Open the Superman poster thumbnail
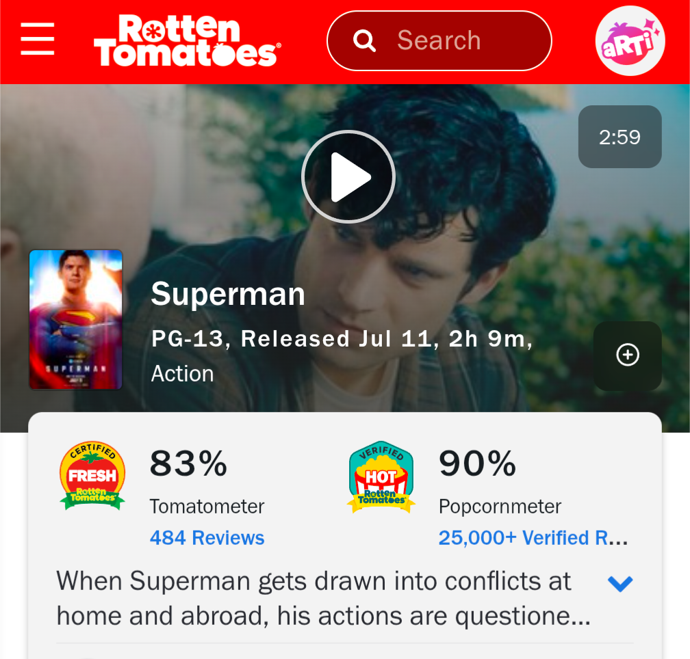This screenshot has height=659, width=690. pyautogui.click(x=76, y=319)
